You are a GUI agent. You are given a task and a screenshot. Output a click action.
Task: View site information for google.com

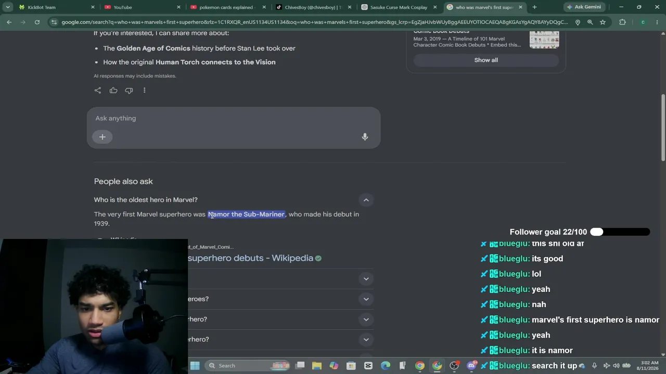[x=54, y=22]
